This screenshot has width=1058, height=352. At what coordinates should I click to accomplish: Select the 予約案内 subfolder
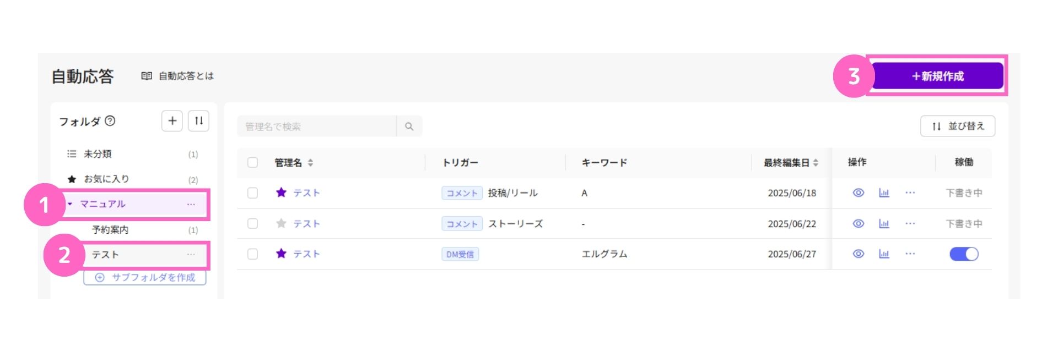click(x=110, y=230)
